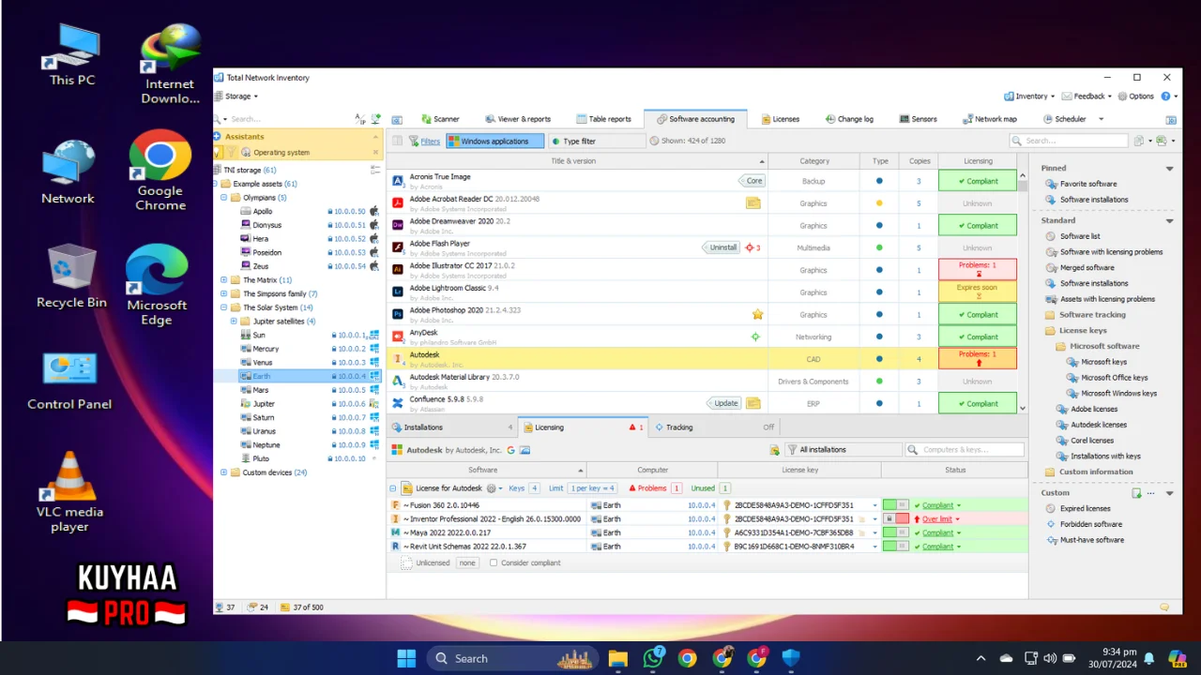Click the AnyDesk application icon
The height and width of the screenshot is (675, 1201).
(398, 337)
